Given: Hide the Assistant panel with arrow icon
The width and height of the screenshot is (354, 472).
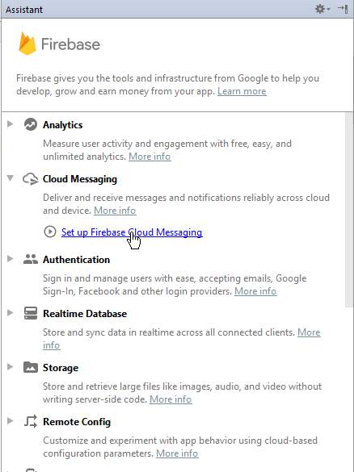Looking at the screenshot, I should [x=343, y=9].
